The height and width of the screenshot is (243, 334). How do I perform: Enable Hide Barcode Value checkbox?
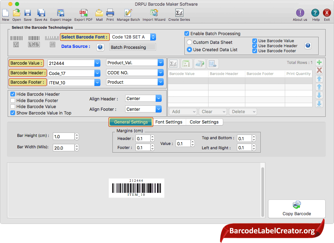click(13, 106)
